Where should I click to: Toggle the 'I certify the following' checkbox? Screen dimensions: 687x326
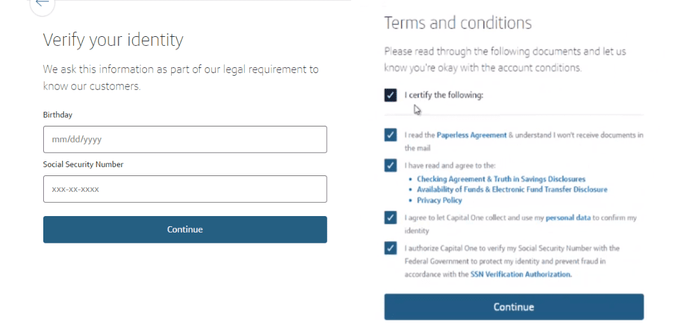[391, 95]
